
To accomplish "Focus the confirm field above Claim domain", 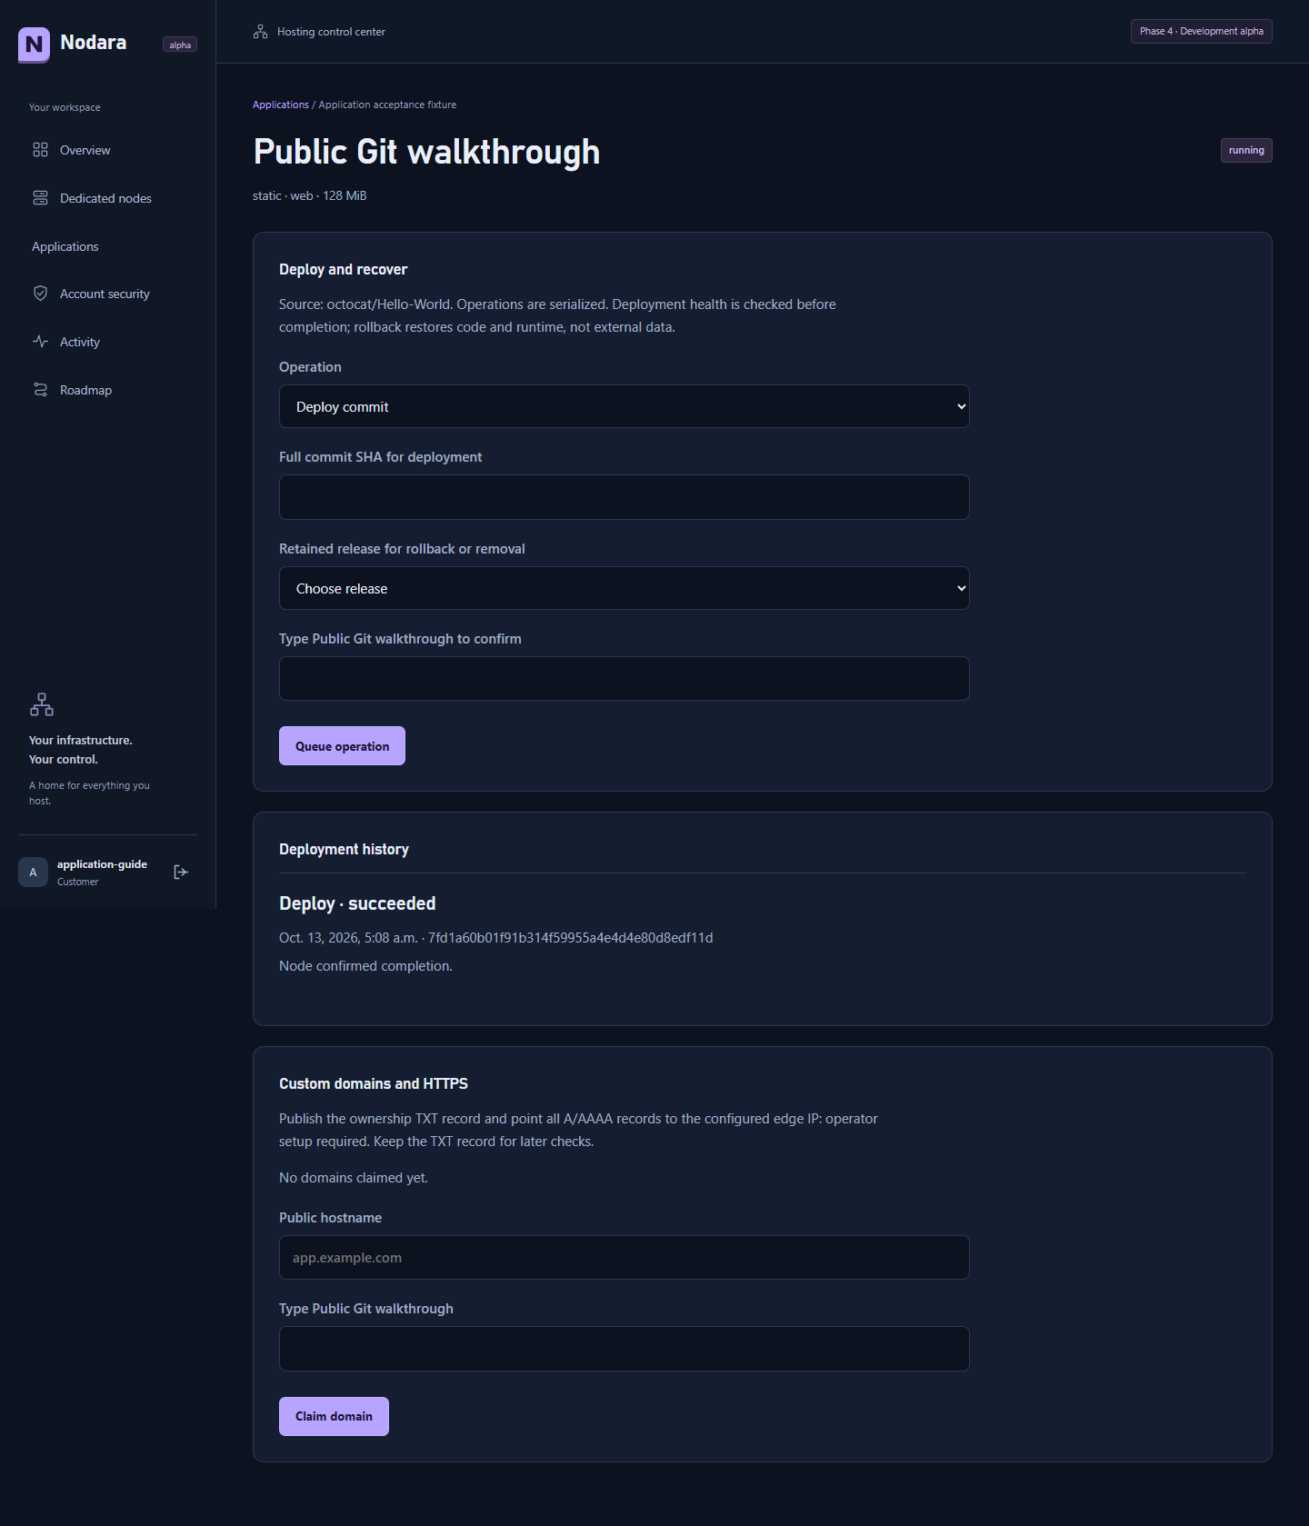I will pyautogui.click(x=624, y=1349).
